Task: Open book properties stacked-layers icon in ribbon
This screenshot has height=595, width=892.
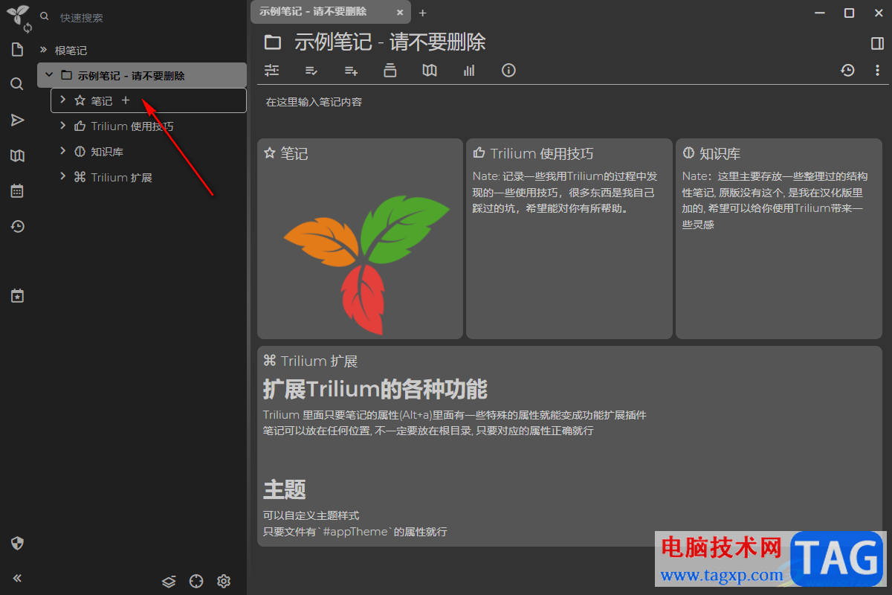Action: coord(390,71)
